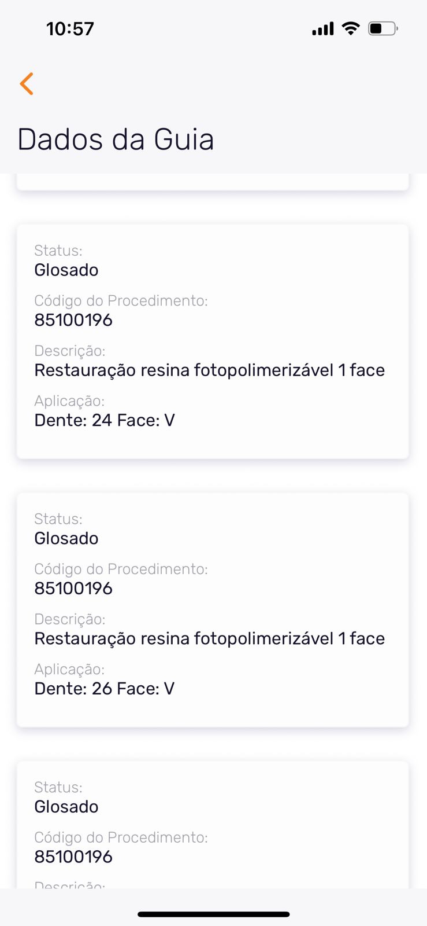Image resolution: width=427 pixels, height=926 pixels.
Task: Select the Glosado status on tooth 26 card
Action: (x=66, y=539)
